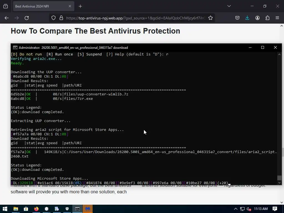284x213 pixels.
Task: Save page to Pocket
Action: 237,18
